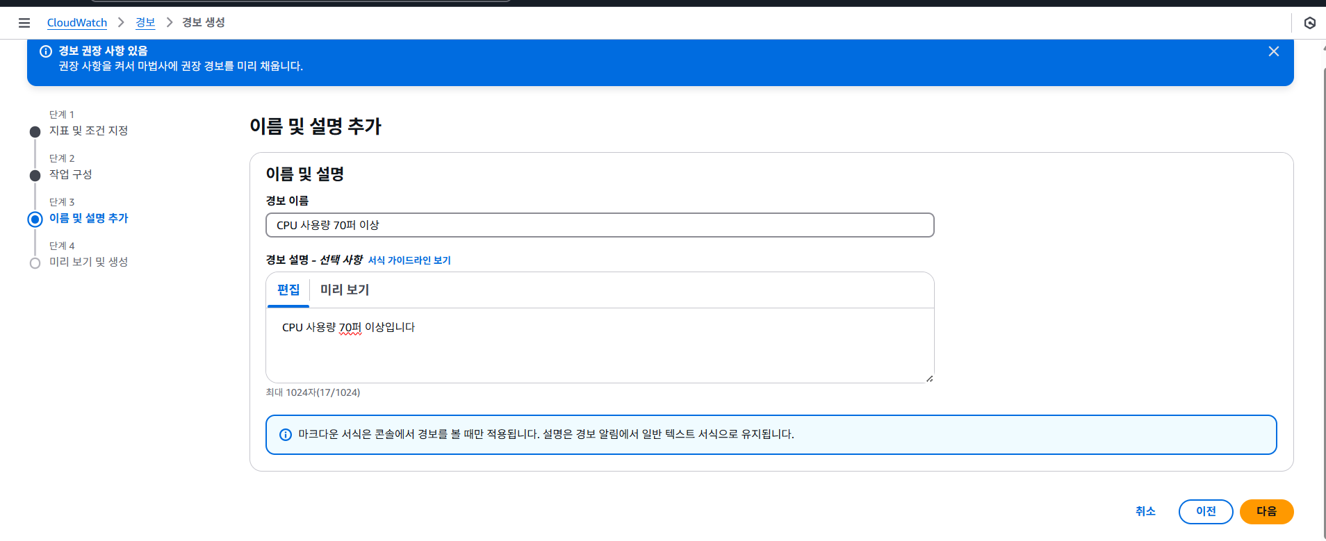Viewport: 1326px width, 541px height.
Task: Click the hexagon settings icon top right
Action: pos(1309,23)
